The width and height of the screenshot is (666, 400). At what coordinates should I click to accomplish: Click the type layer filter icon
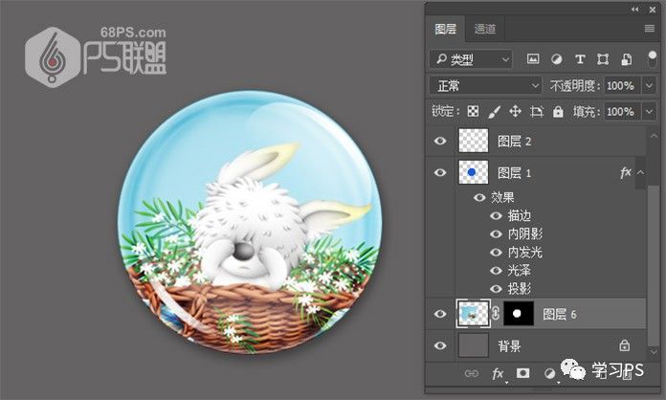click(579, 59)
